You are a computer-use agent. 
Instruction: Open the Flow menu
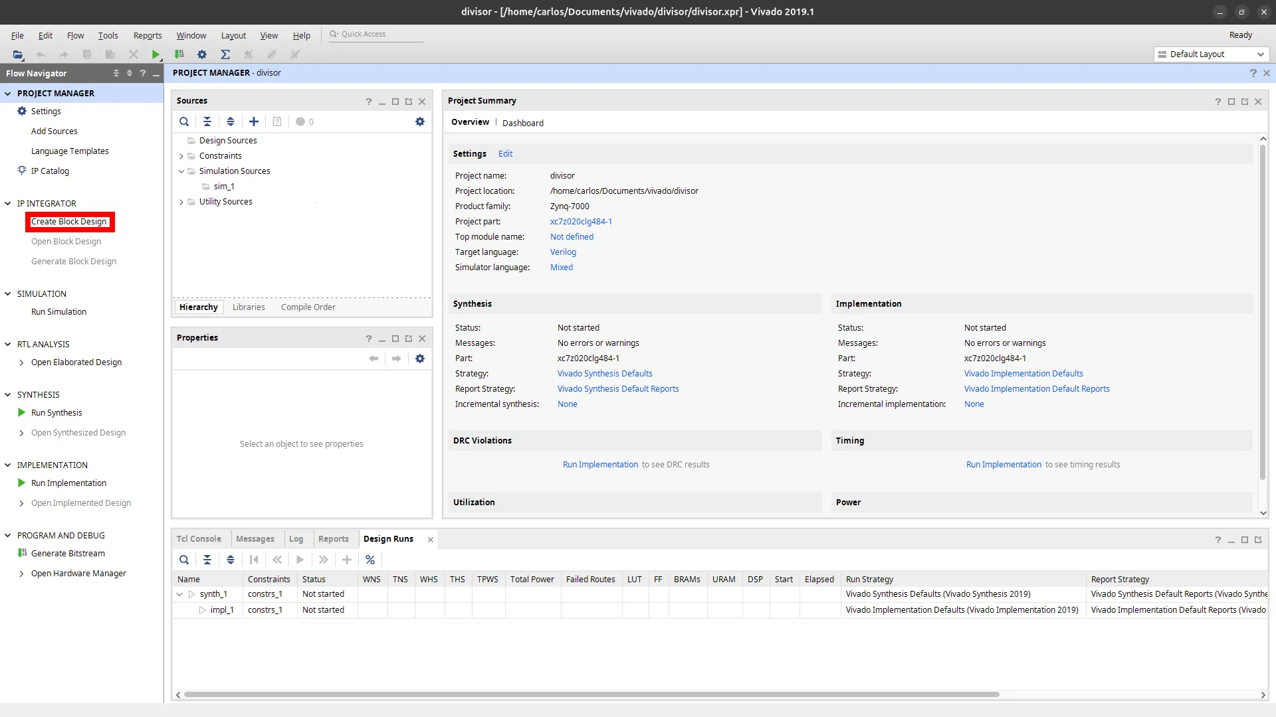[x=75, y=35]
